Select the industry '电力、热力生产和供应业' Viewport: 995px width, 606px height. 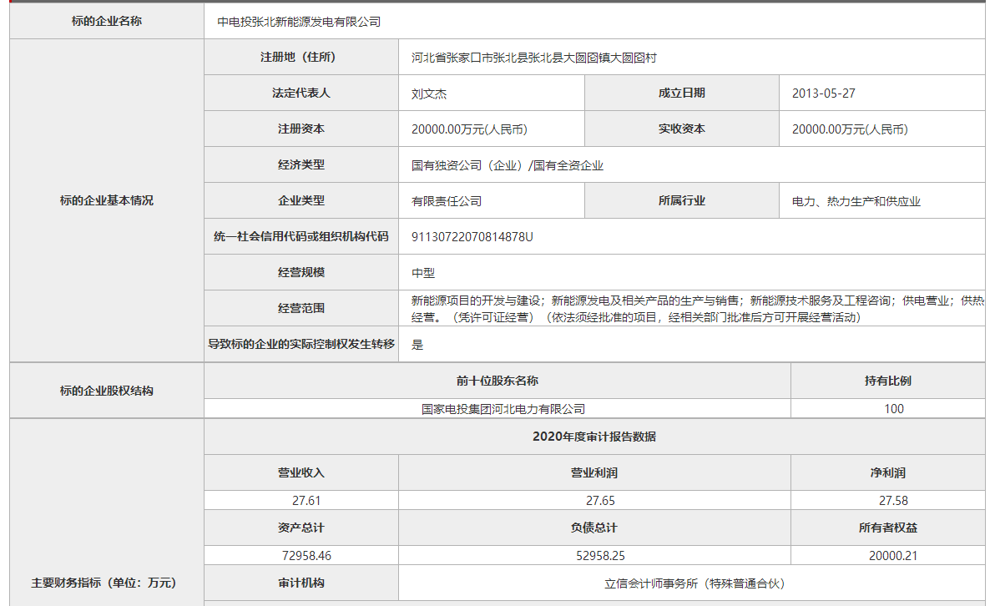tap(856, 201)
